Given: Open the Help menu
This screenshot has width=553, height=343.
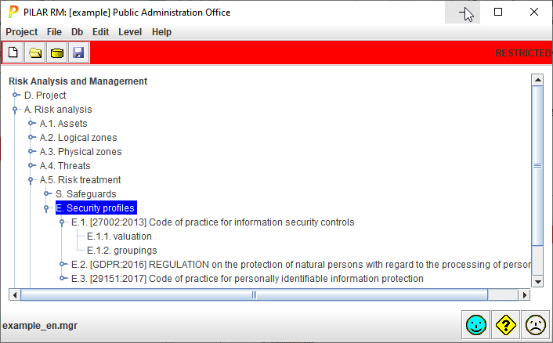Looking at the screenshot, I should [x=161, y=32].
